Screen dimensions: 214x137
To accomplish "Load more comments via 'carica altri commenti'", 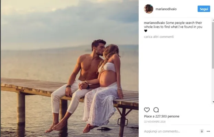I will tap(159, 37).
